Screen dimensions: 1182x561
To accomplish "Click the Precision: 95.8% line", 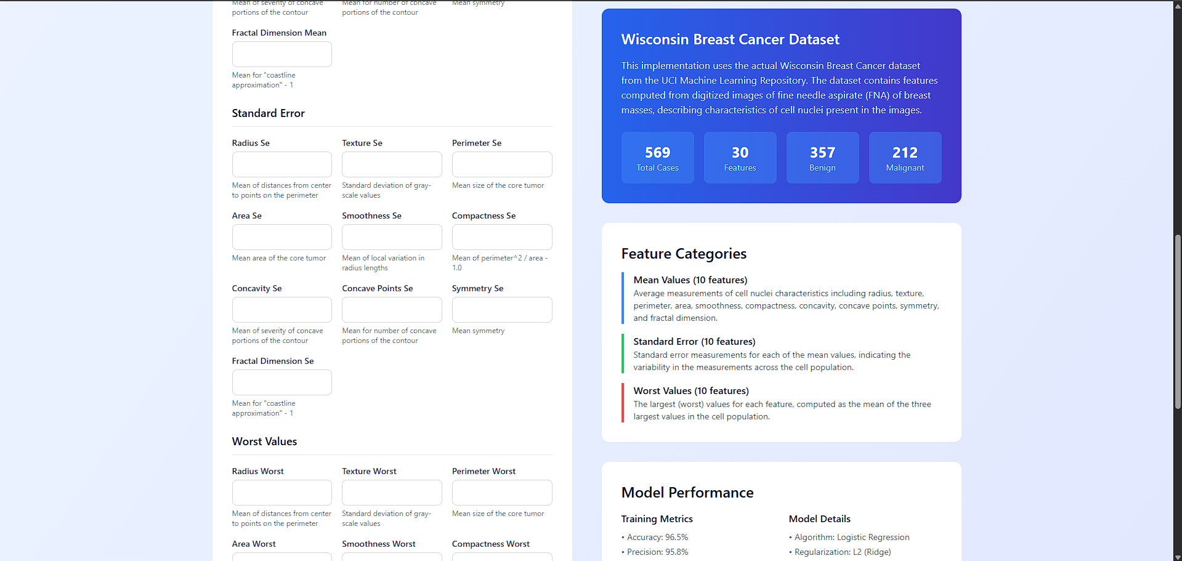I will (x=655, y=552).
